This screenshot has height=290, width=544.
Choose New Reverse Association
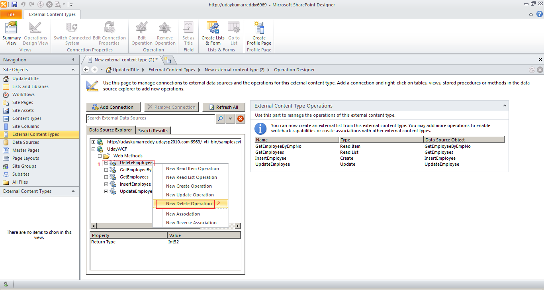point(191,223)
